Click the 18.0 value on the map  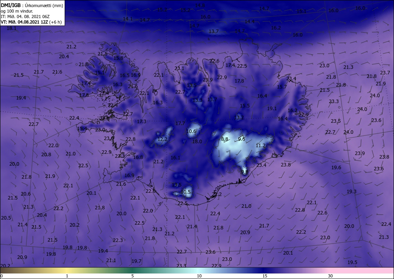pyautogui.click(x=197, y=142)
